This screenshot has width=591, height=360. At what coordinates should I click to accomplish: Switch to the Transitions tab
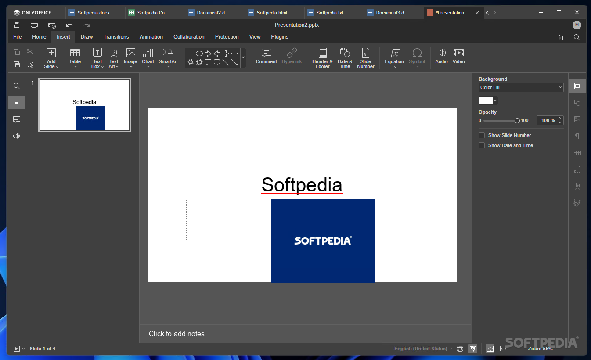tap(116, 37)
